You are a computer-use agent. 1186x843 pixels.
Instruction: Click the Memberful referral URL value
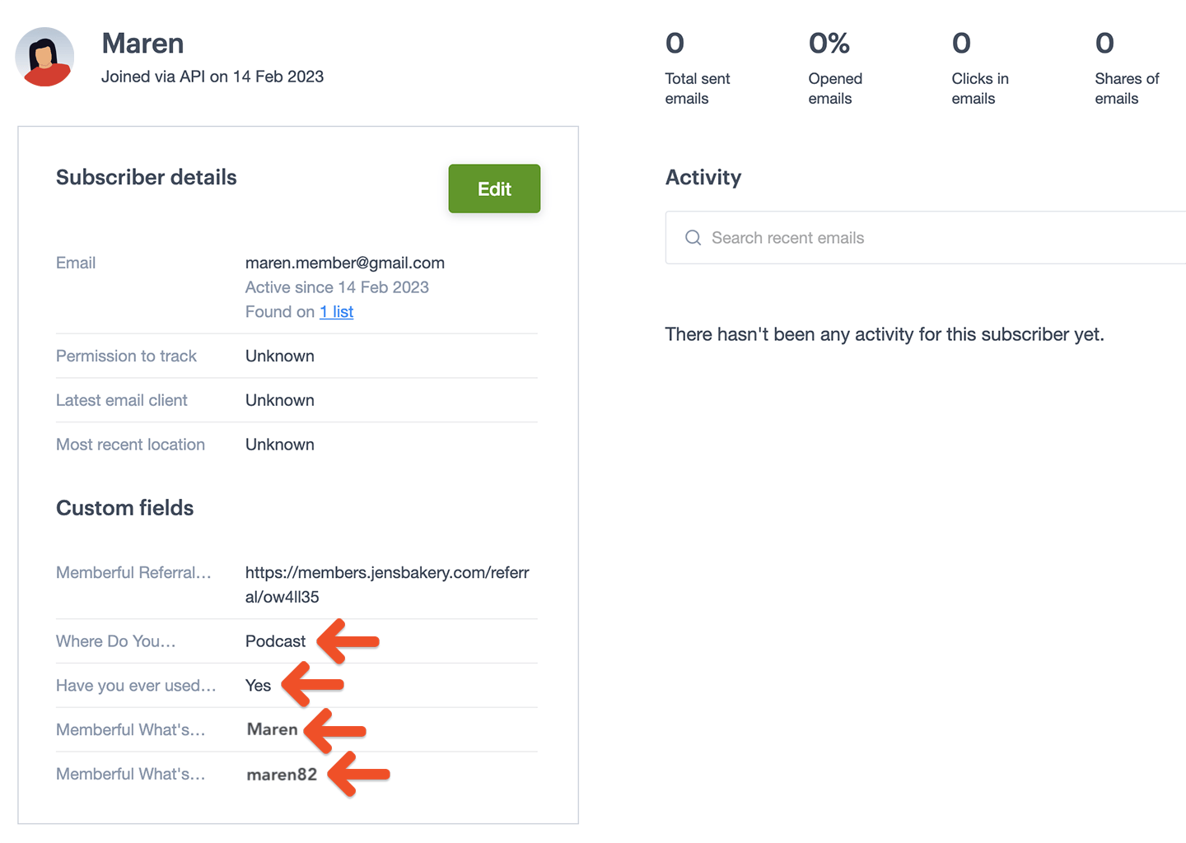tap(387, 585)
